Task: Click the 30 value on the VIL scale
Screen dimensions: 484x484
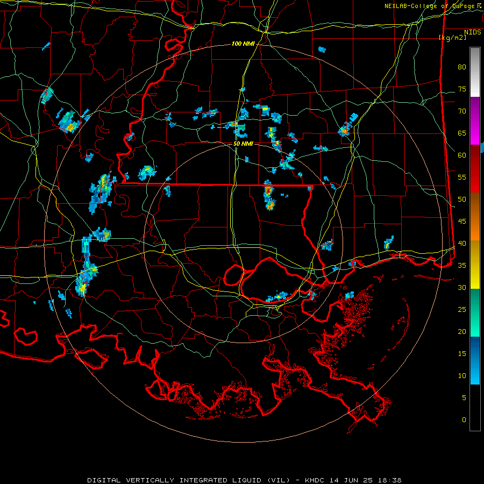Action: click(462, 287)
